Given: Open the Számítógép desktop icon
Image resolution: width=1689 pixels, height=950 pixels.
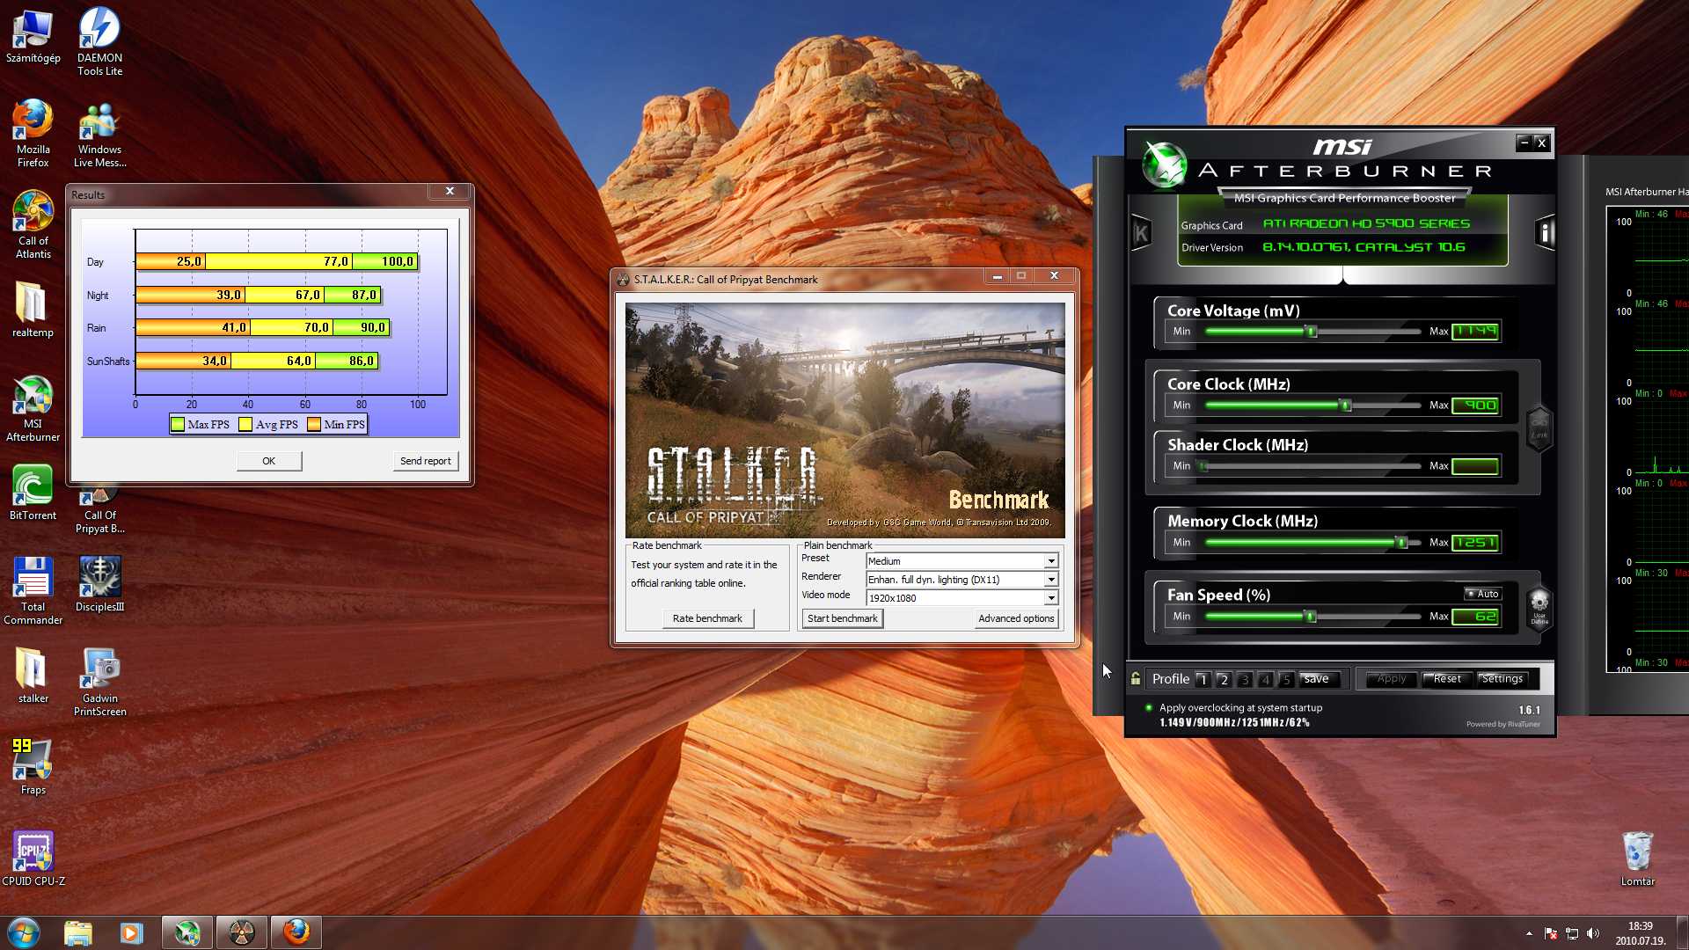Looking at the screenshot, I should (x=33, y=37).
